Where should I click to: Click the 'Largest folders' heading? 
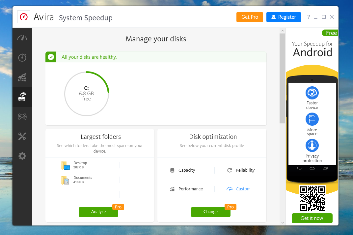click(101, 137)
